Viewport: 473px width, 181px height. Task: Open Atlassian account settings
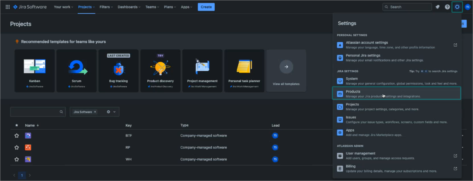(397, 45)
